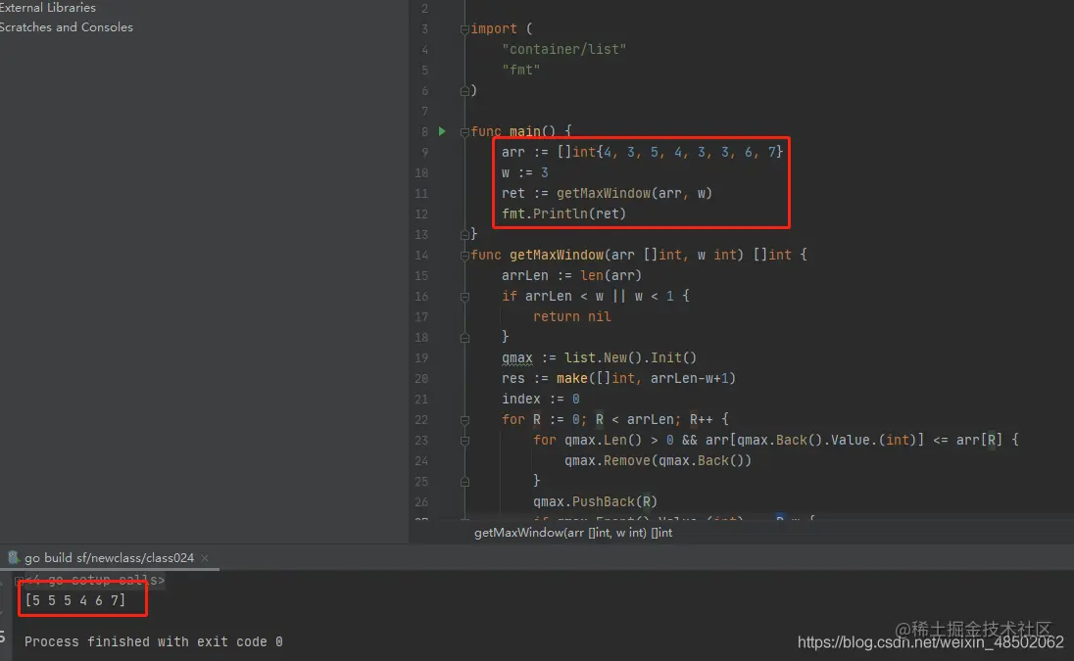Click the fmt.Println(ret) statement

563,213
